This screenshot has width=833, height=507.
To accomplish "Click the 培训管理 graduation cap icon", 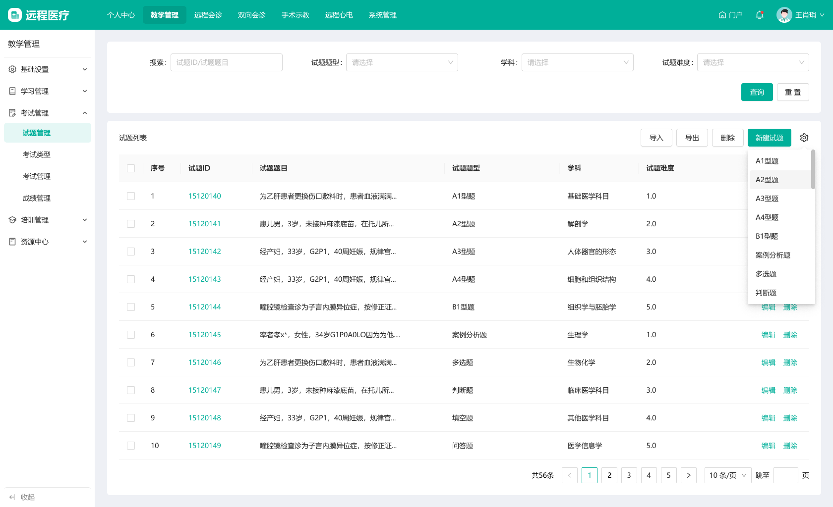I will (x=12, y=220).
